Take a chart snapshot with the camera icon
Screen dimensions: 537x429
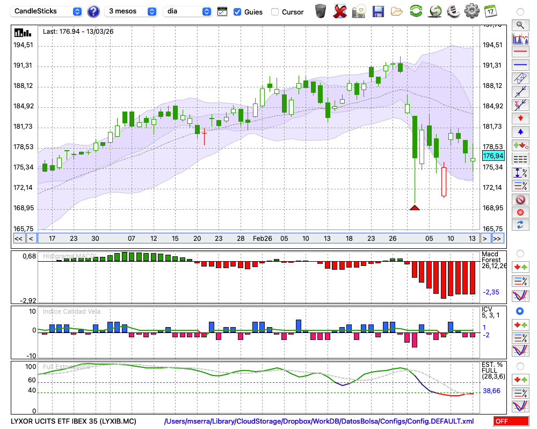click(x=359, y=11)
